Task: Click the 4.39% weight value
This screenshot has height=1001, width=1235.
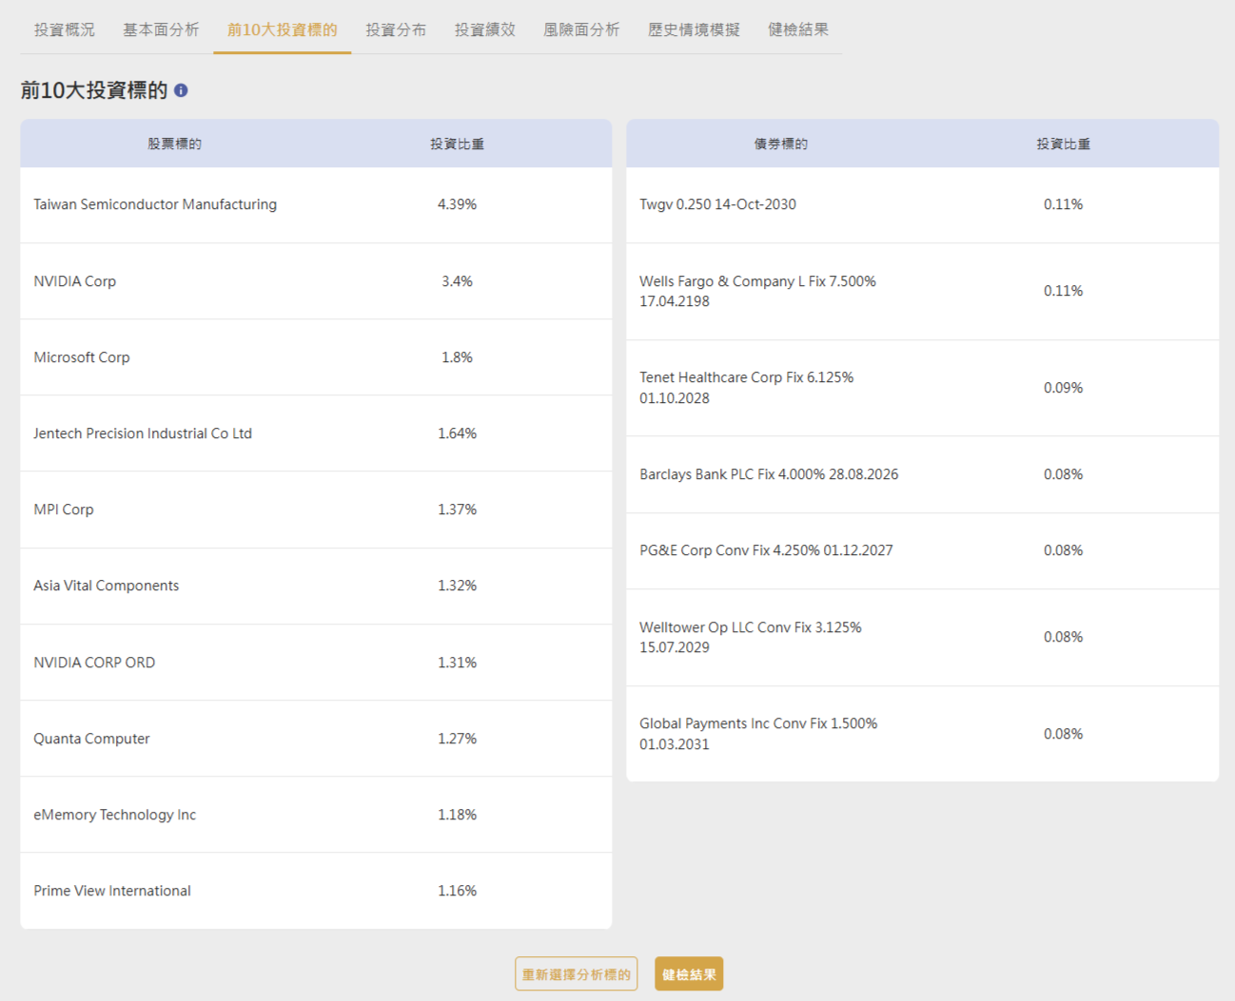Action: pyautogui.click(x=457, y=204)
